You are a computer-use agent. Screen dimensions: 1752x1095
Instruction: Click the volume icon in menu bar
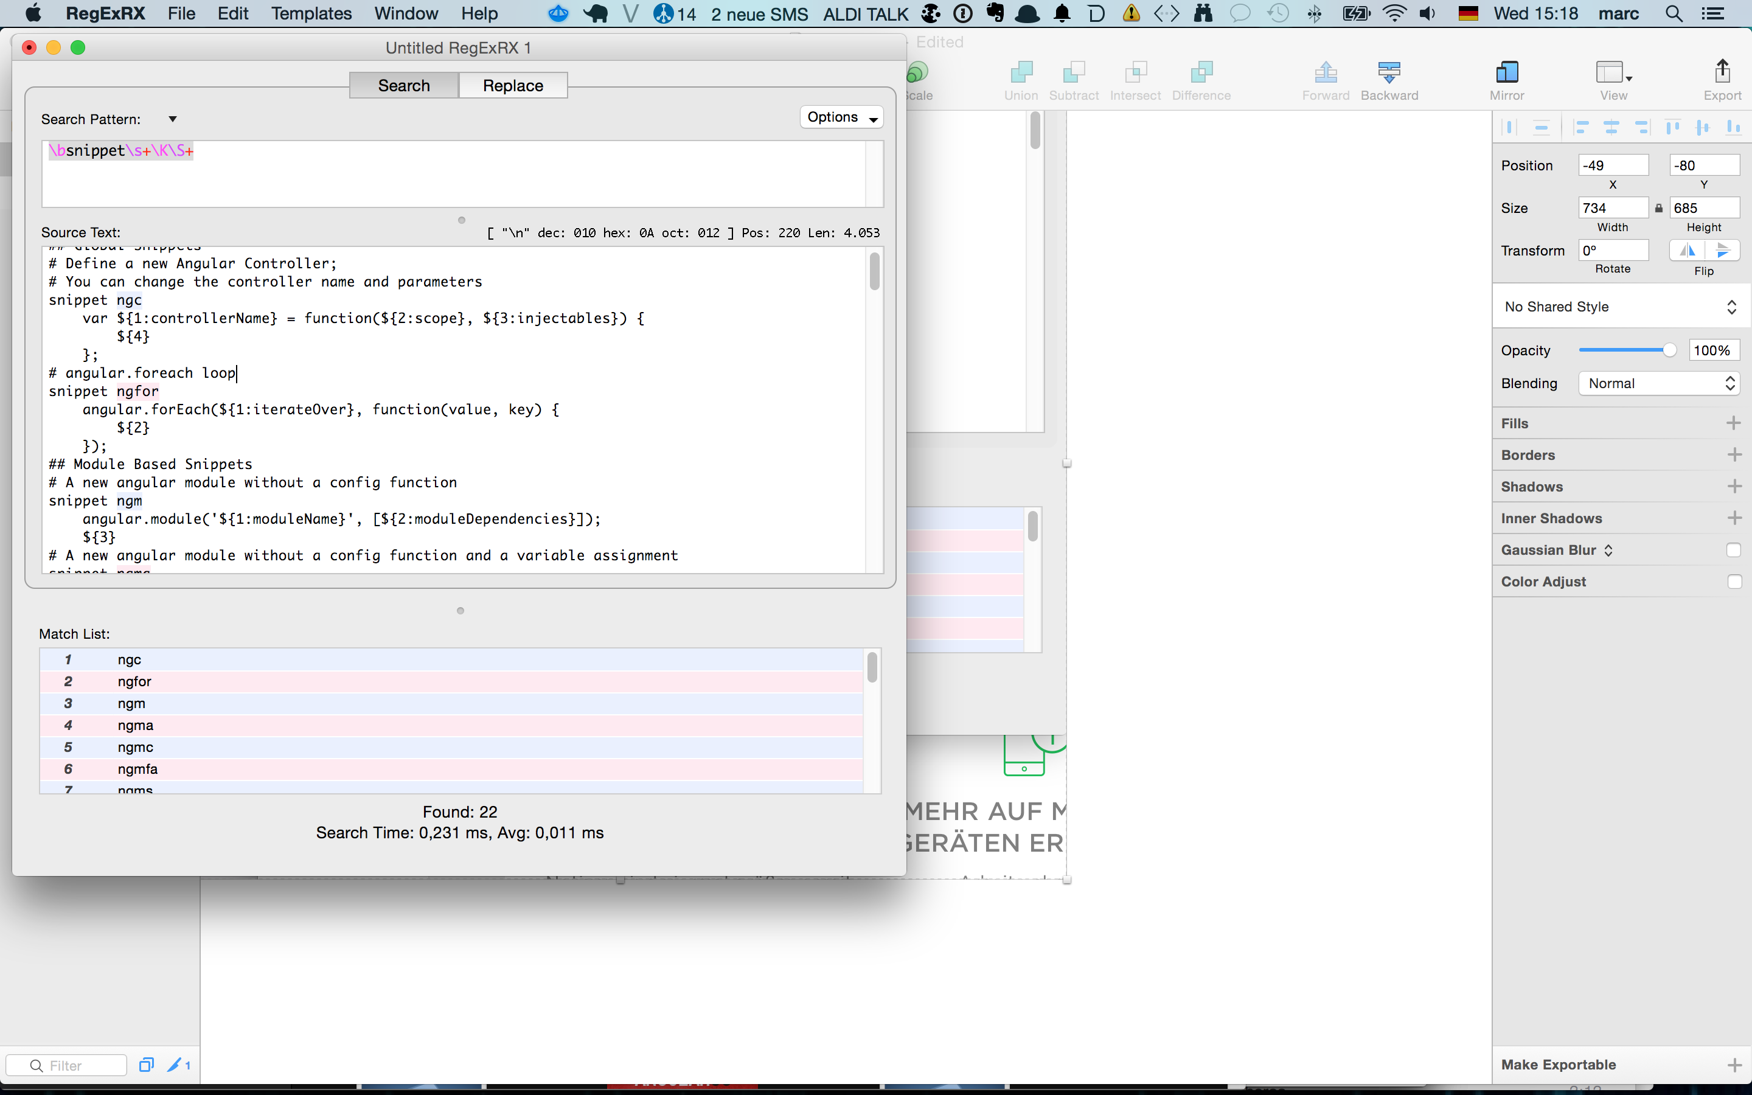1427,14
